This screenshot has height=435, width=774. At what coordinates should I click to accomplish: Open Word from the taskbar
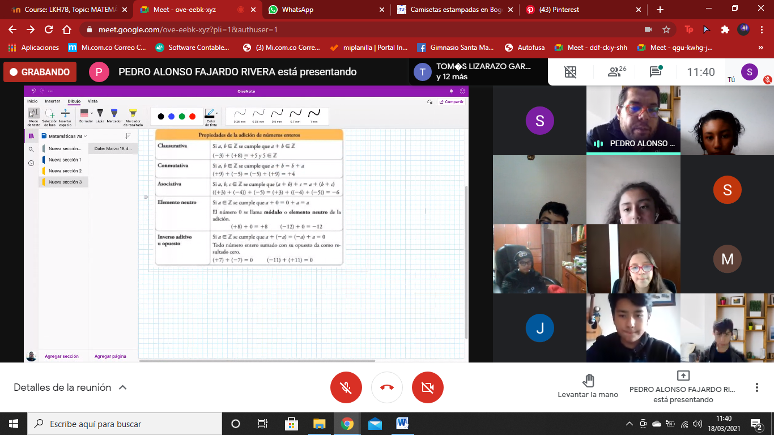tap(403, 424)
